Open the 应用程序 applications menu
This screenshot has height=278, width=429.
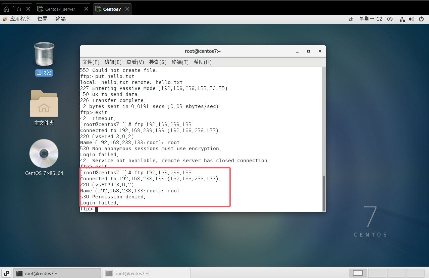coord(16,19)
